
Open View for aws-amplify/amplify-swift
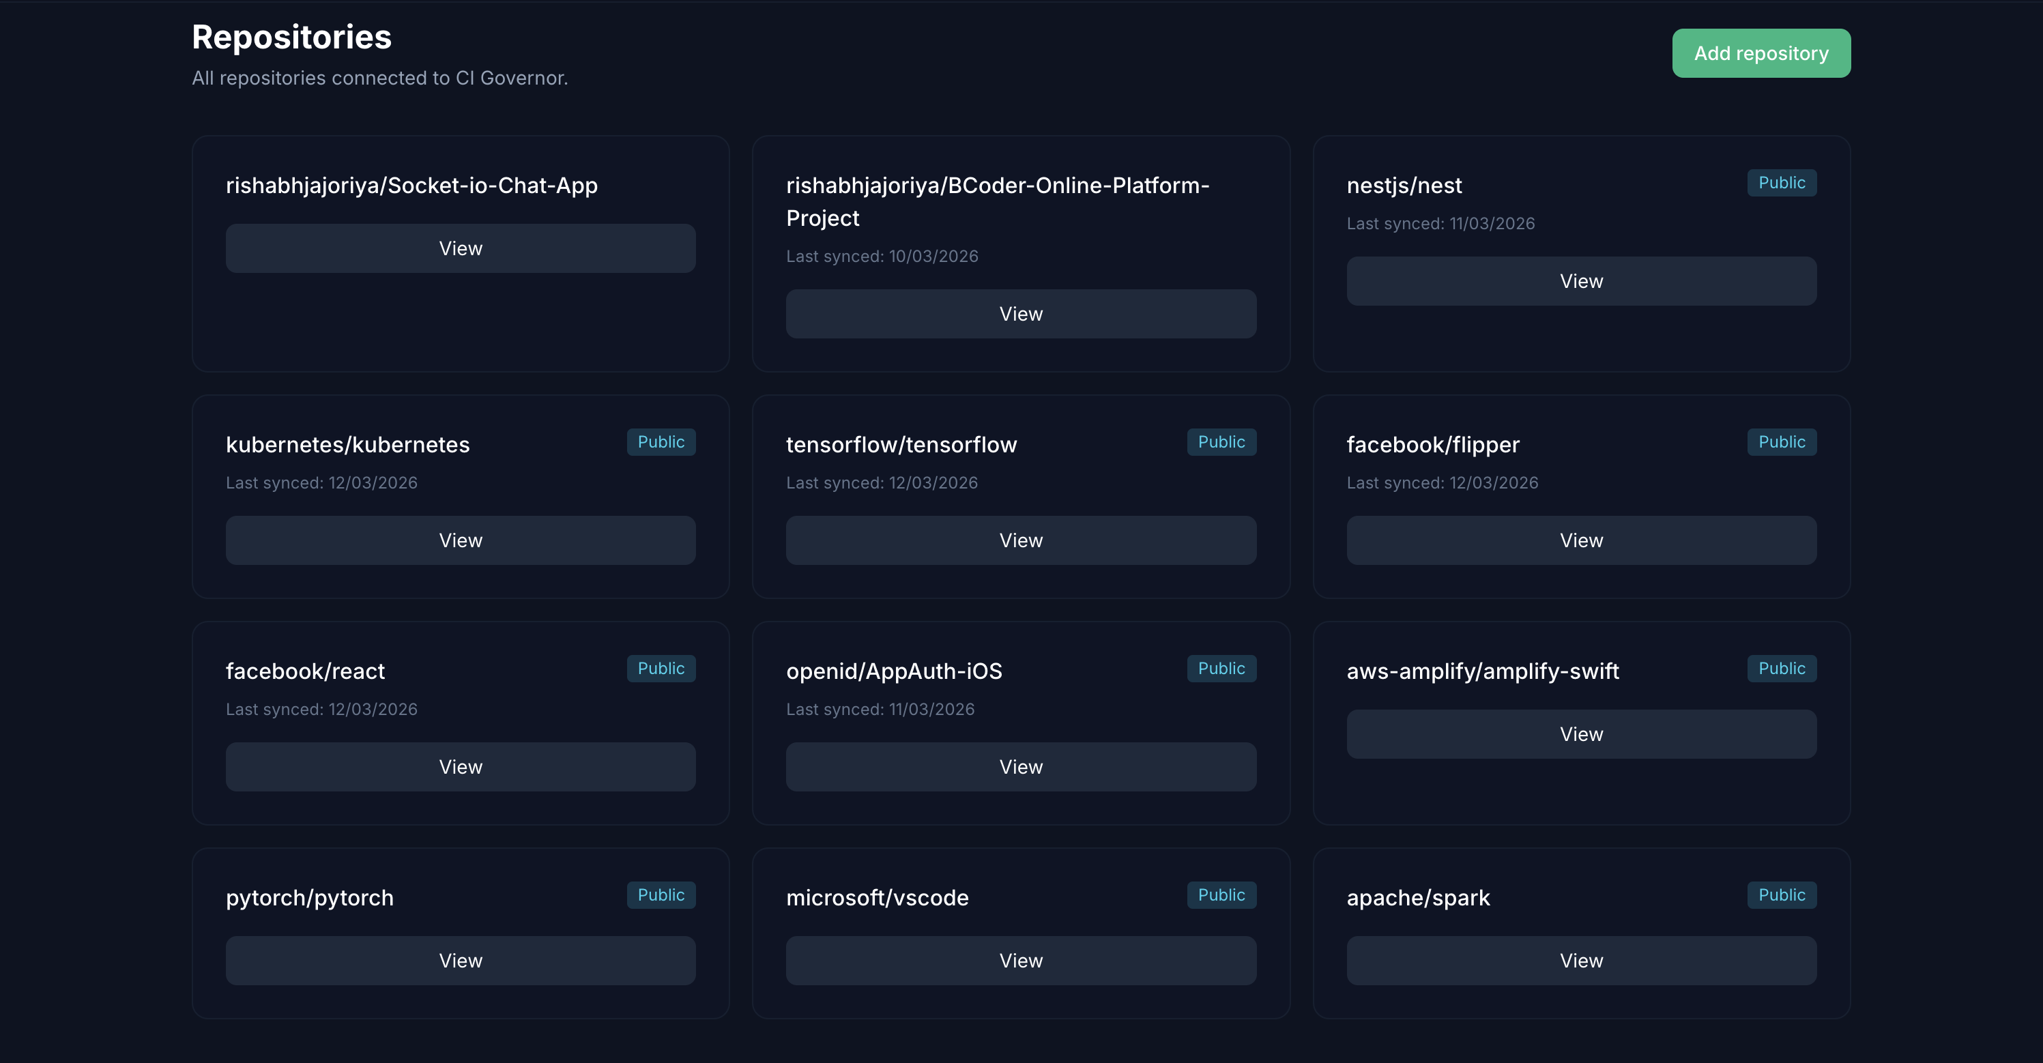coord(1580,733)
